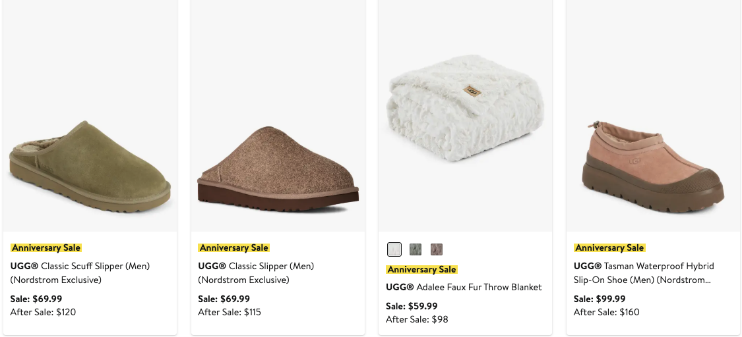The height and width of the screenshot is (337, 742).
Task: Click the UGG Classic Scuff Slipper (Men) title
Action: (x=80, y=273)
